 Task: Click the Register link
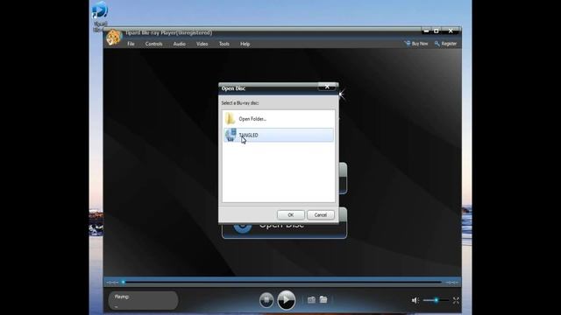[445, 44]
